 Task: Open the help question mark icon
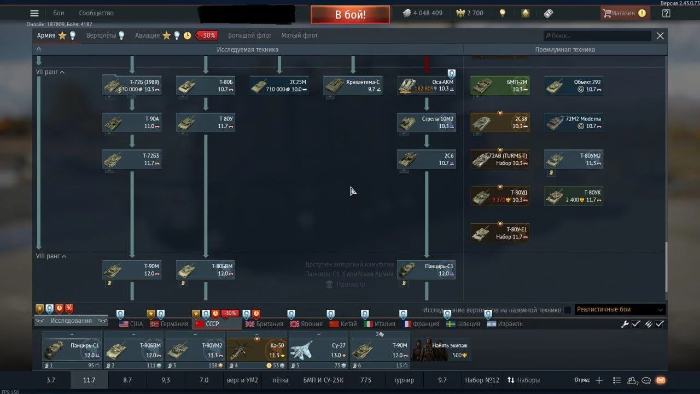click(x=666, y=13)
